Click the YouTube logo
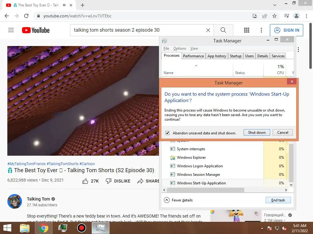Screen dimensions: 313x234 (36, 30)
